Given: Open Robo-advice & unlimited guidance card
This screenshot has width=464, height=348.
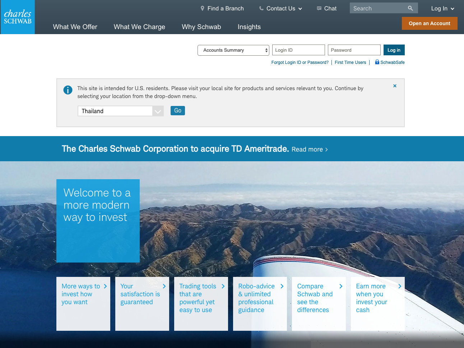Looking at the screenshot, I should click(260, 304).
